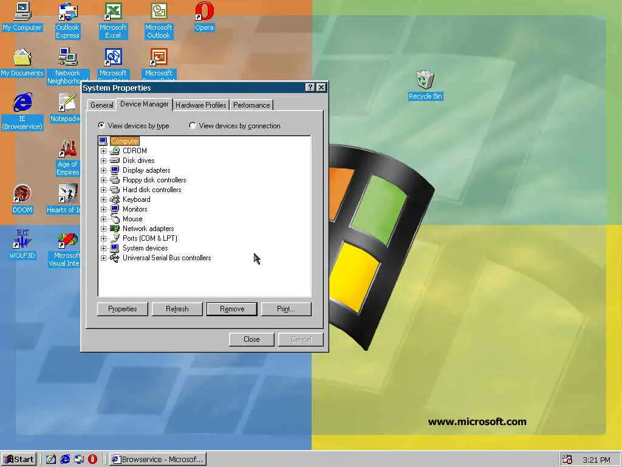Viewport: 622px width, 467px height.
Task: Click the Print... button
Action: click(286, 309)
